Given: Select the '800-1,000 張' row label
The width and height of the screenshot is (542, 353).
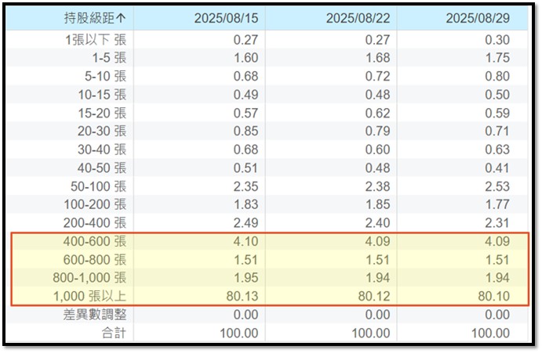Looking at the screenshot, I should click(89, 278).
